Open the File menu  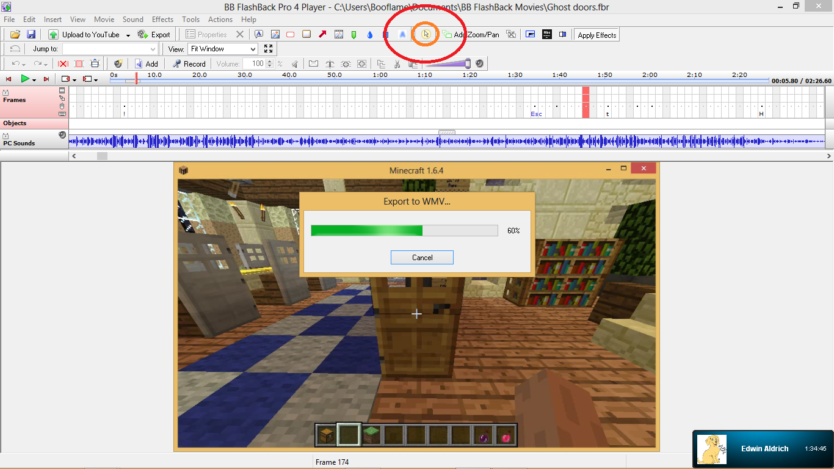9,20
